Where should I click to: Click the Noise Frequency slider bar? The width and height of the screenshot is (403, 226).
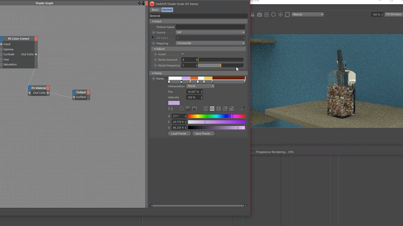220,66
